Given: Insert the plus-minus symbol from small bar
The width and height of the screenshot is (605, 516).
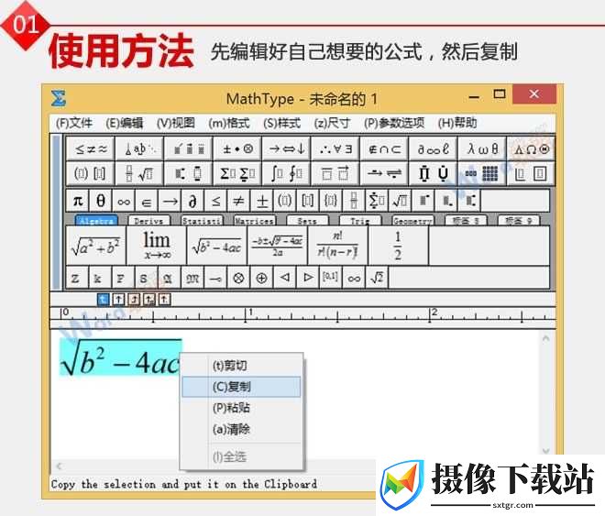Looking at the screenshot, I should pos(262,201).
